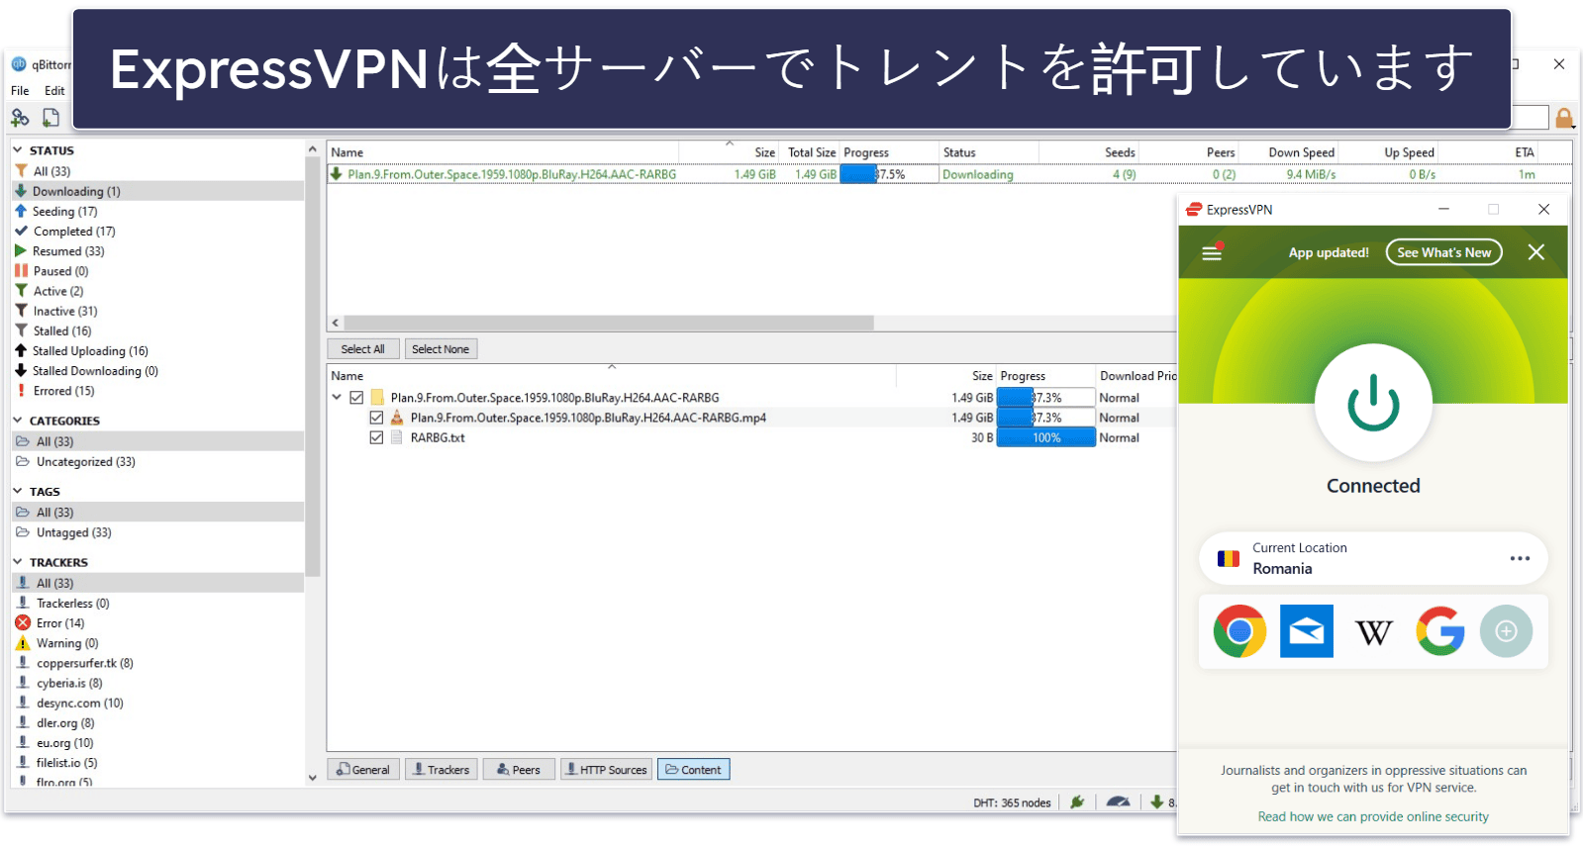Click RARBG.txt 100% progress bar

click(x=1046, y=437)
